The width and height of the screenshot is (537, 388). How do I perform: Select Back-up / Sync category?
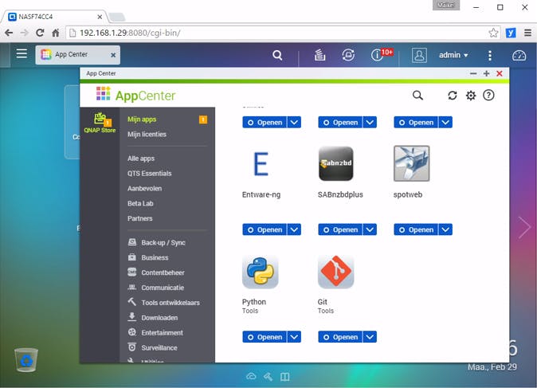coord(156,242)
